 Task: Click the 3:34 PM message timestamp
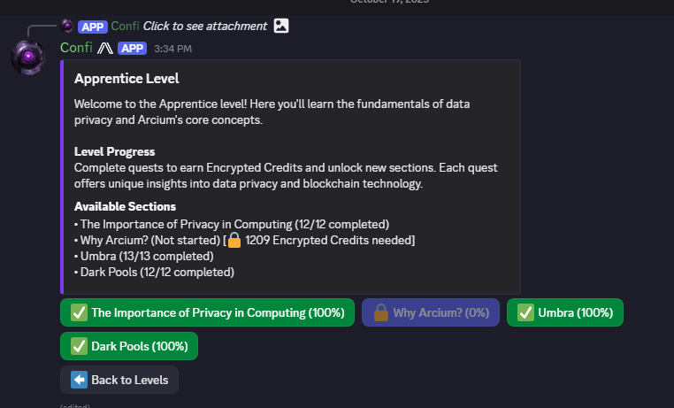pyautogui.click(x=172, y=49)
